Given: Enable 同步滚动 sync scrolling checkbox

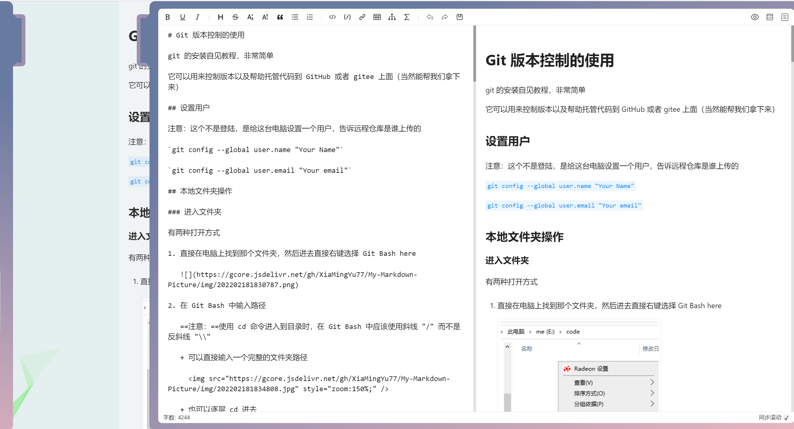Looking at the screenshot, I should coord(787,417).
